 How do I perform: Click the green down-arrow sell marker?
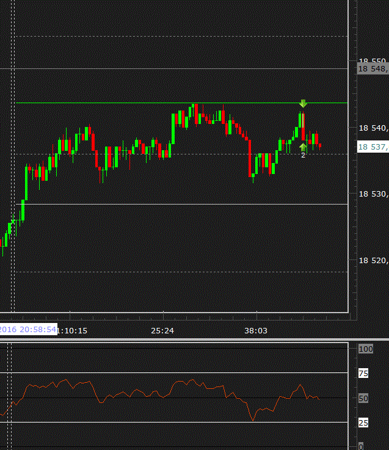[x=303, y=103]
